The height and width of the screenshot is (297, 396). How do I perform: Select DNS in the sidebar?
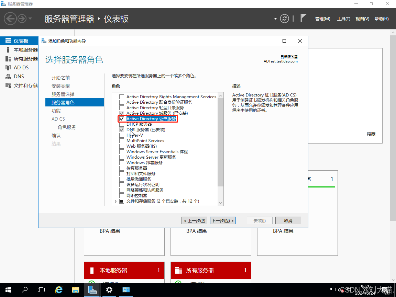point(19,77)
